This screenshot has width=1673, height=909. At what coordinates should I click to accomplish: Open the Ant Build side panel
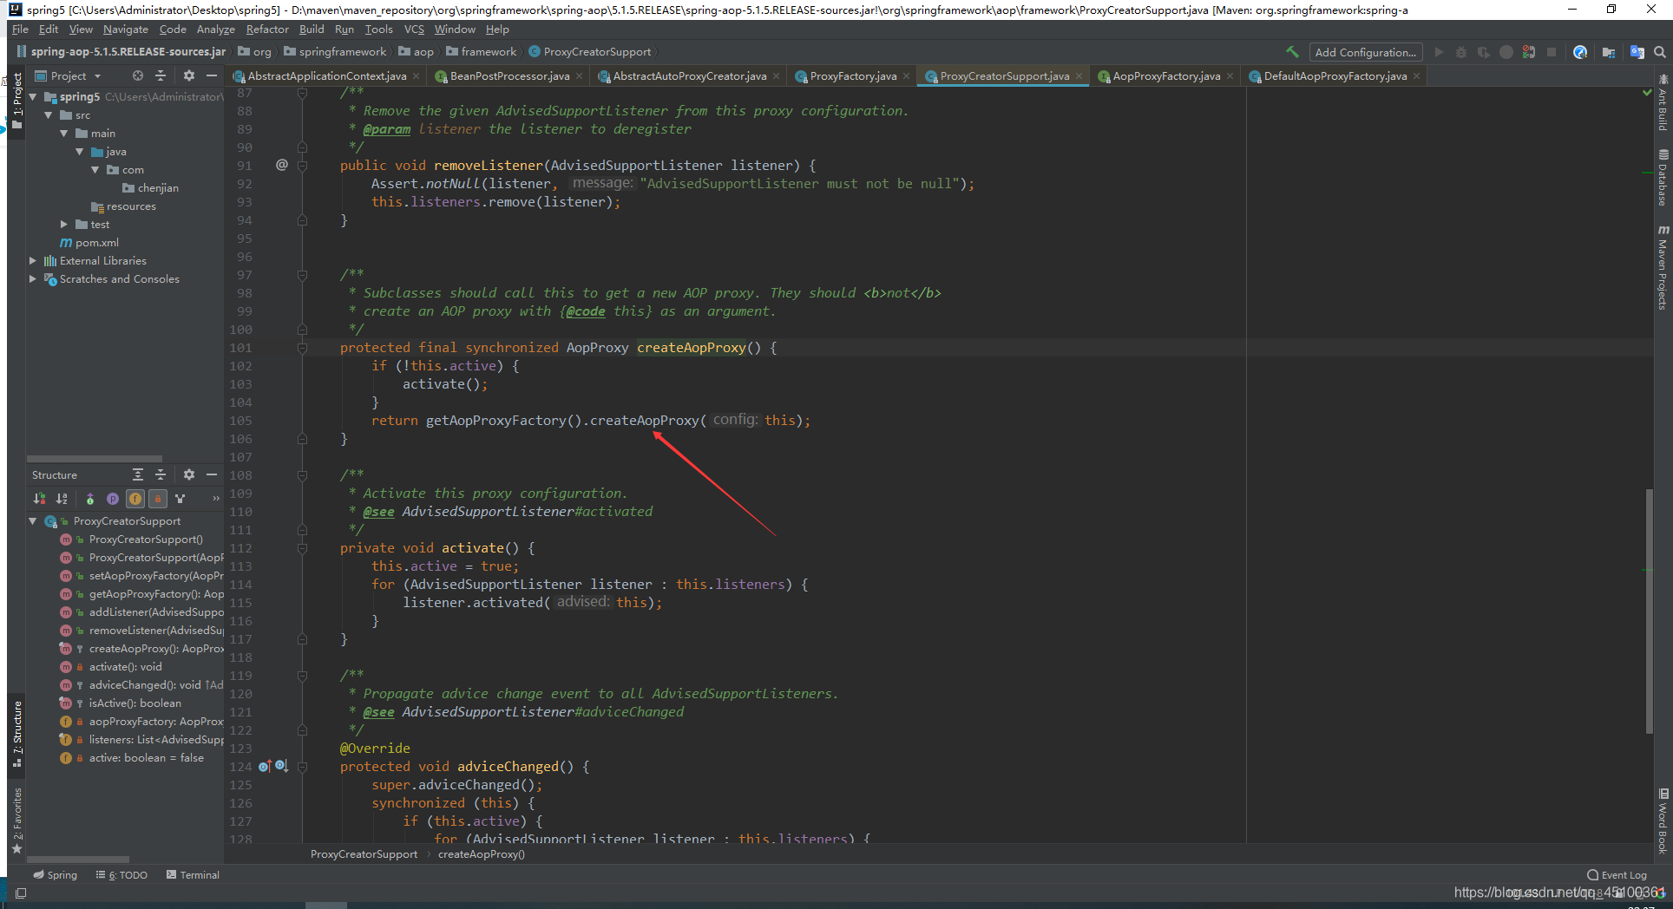pos(1663,102)
